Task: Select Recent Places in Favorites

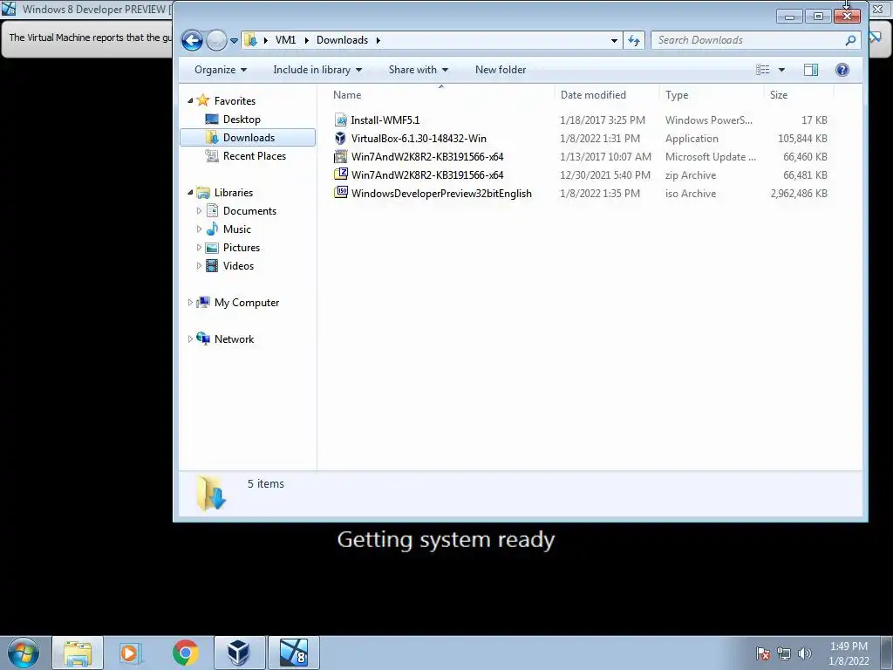Action: pos(254,155)
